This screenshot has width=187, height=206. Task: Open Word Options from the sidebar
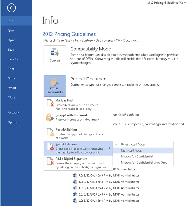coord(17,122)
